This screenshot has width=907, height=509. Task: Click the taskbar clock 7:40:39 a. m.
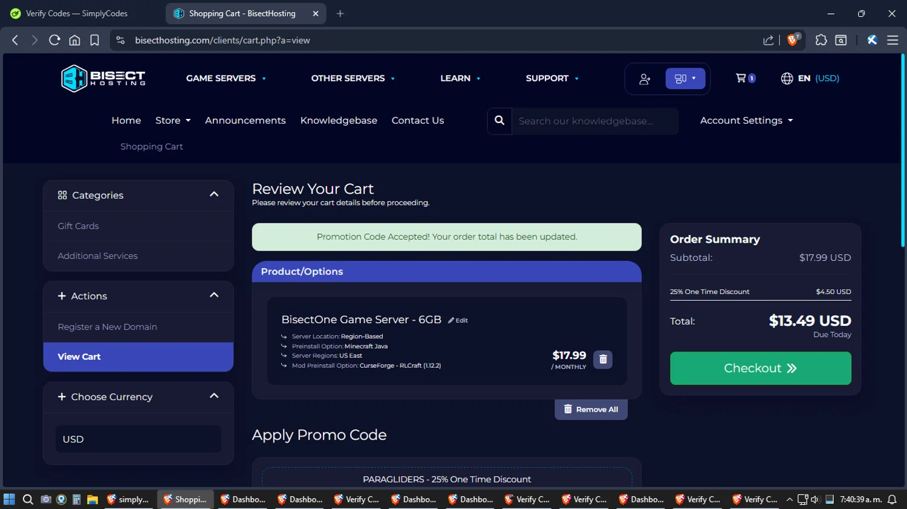(860, 499)
